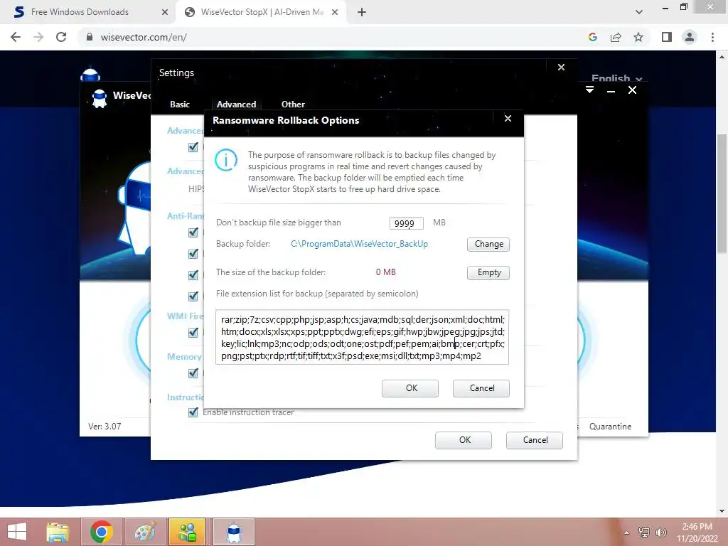Click Change to pick backup folder
The image size is (728, 546).
pyautogui.click(x=488, y=245)
